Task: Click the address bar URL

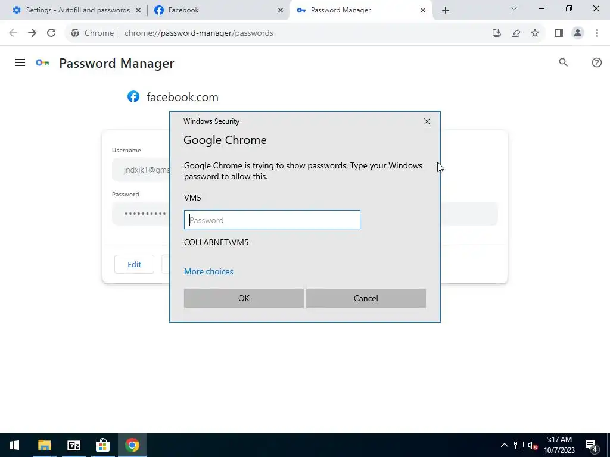Action: click(x=199, y=33)
